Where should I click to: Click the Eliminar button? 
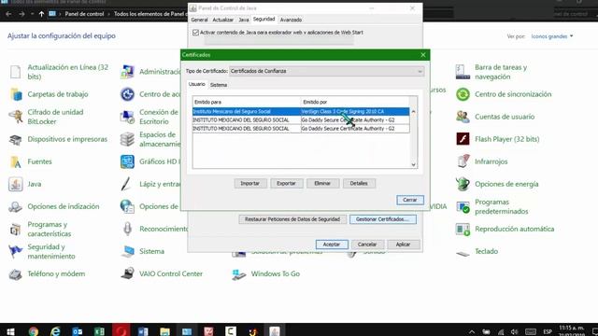[322, 184]
